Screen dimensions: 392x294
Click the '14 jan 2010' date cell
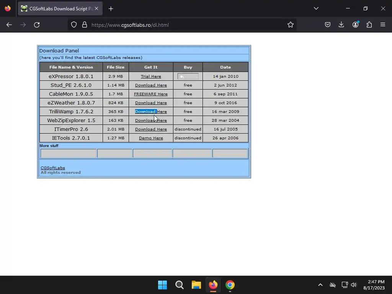pyautogui.click(x=225, y=76)
